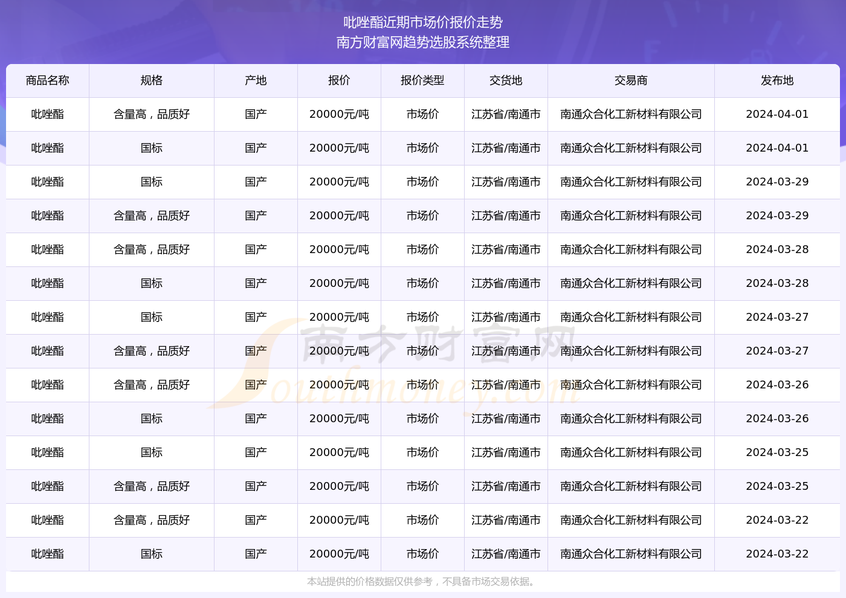Click the title 吡唑酯近期市场价报价走势
Screen dimensions: 846x598
tap(423, 22)
